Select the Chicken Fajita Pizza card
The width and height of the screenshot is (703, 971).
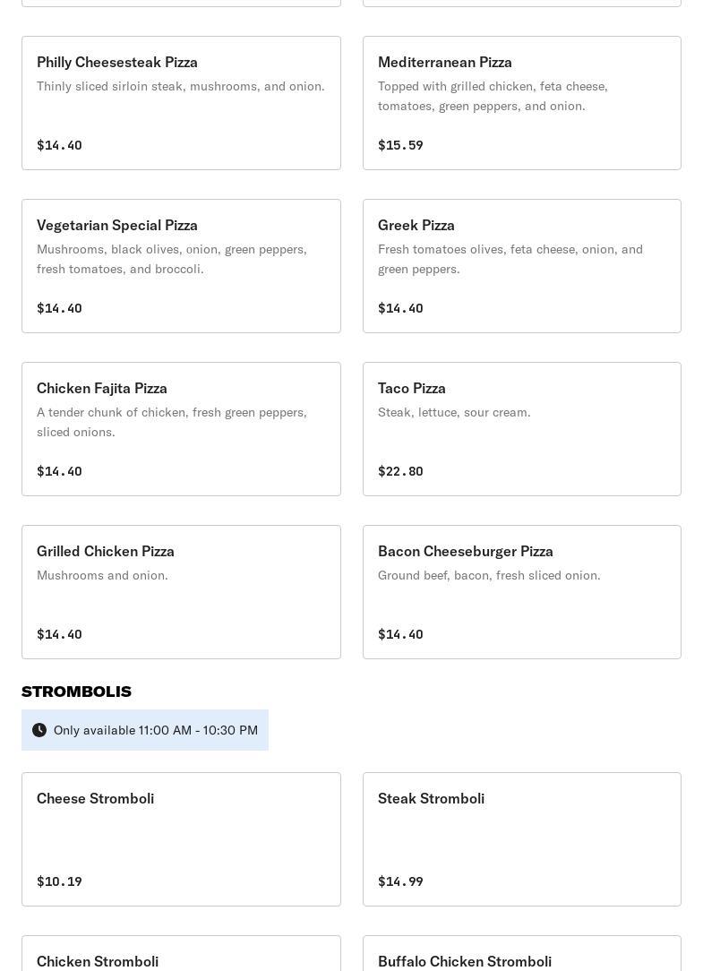click(181, 428)
